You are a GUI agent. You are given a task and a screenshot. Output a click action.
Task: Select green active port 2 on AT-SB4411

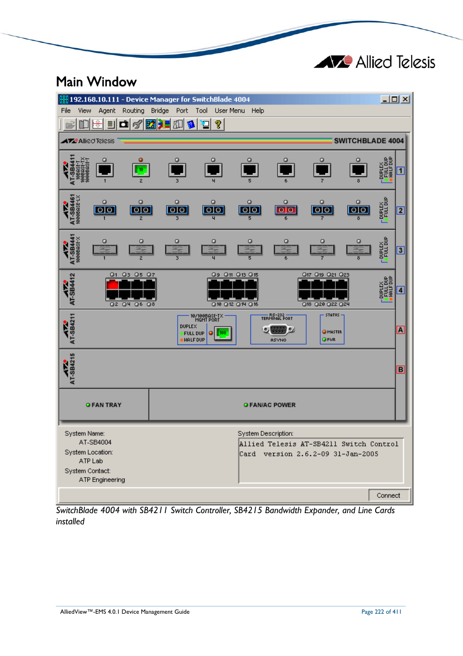[141, 170]
